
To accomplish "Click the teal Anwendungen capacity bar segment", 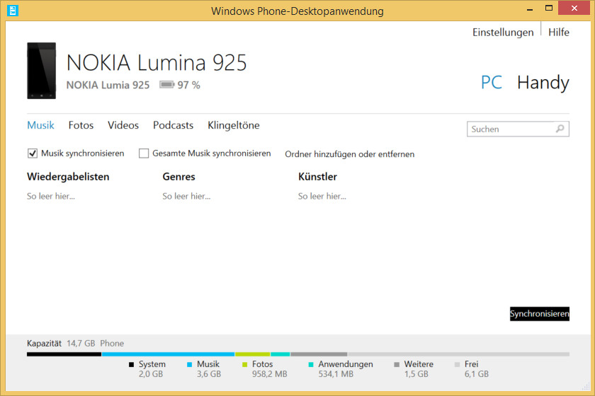I will click(x=280, y=354).
